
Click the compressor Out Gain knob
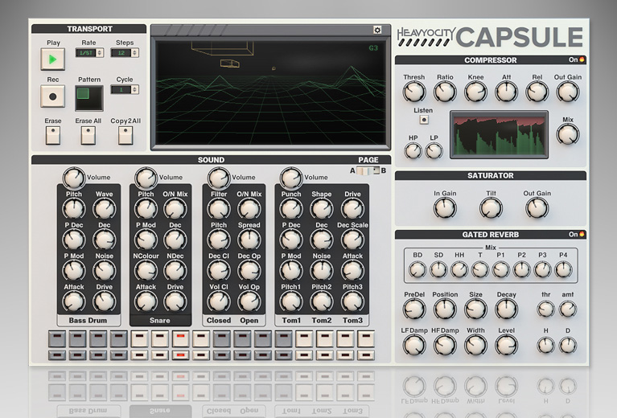568,92
